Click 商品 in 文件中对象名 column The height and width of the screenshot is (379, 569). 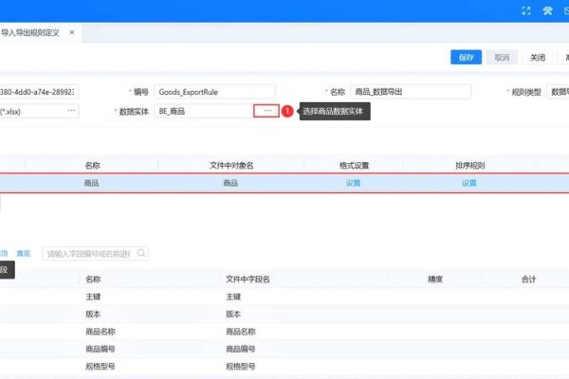230,183
